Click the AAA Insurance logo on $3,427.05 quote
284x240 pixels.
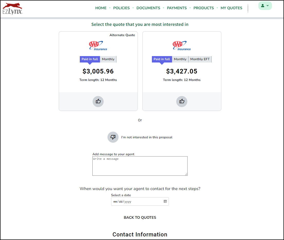coord(182,46)
